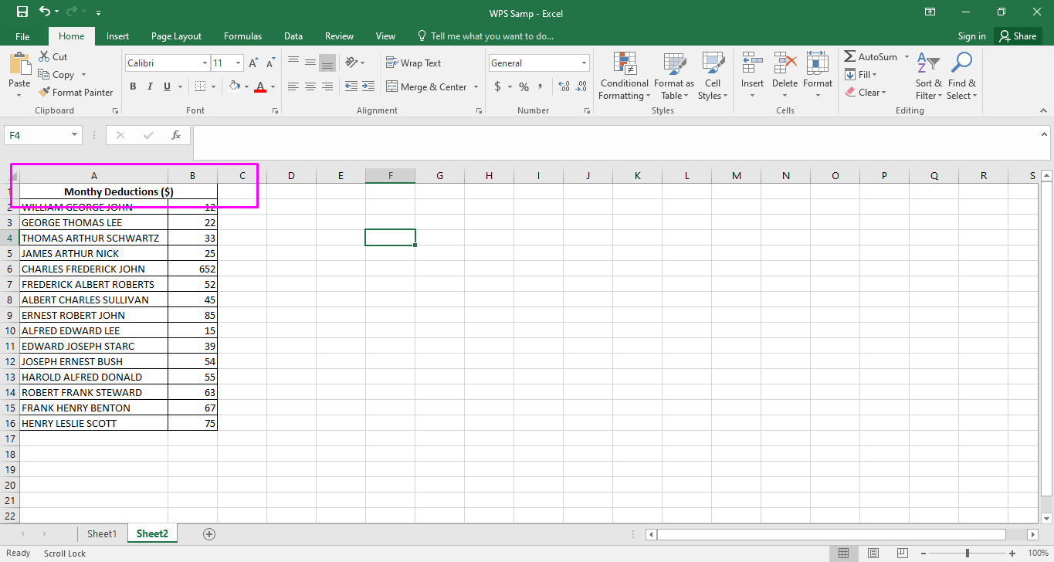1054x562 pixels.
Task: Apply the Percent Style number format
Action: point(523,86)
